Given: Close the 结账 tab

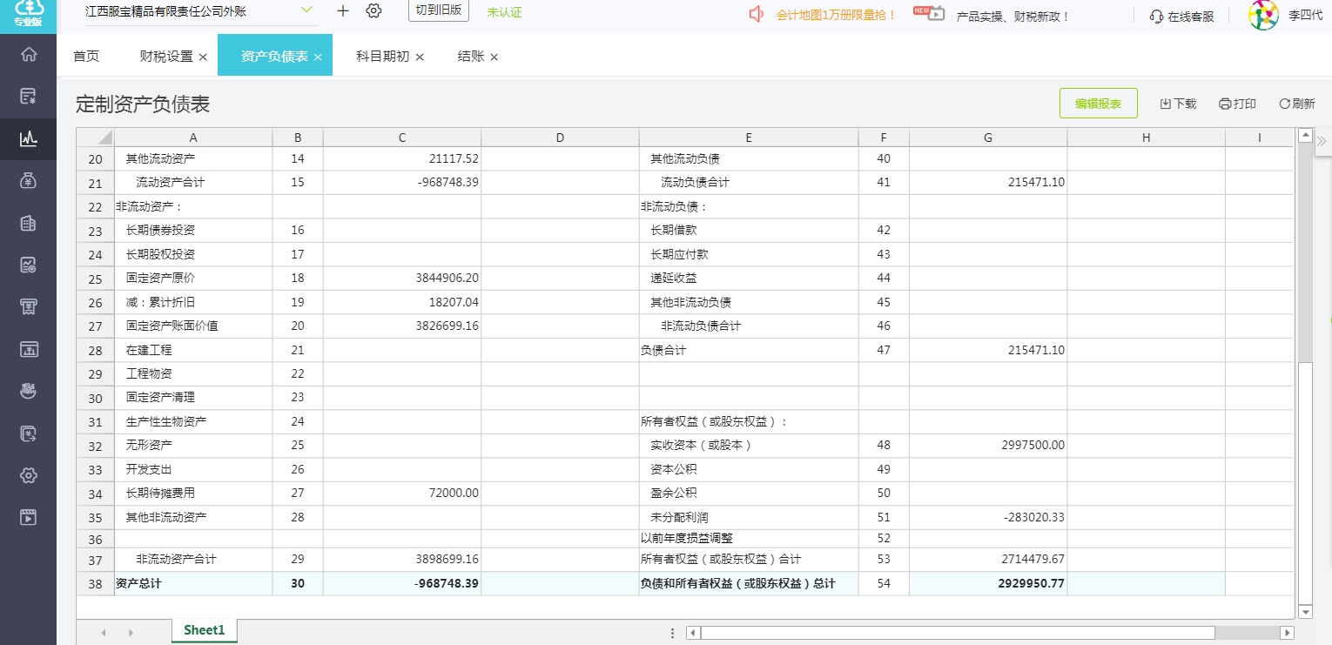Looking at the screenshot, I should (494, 57).
